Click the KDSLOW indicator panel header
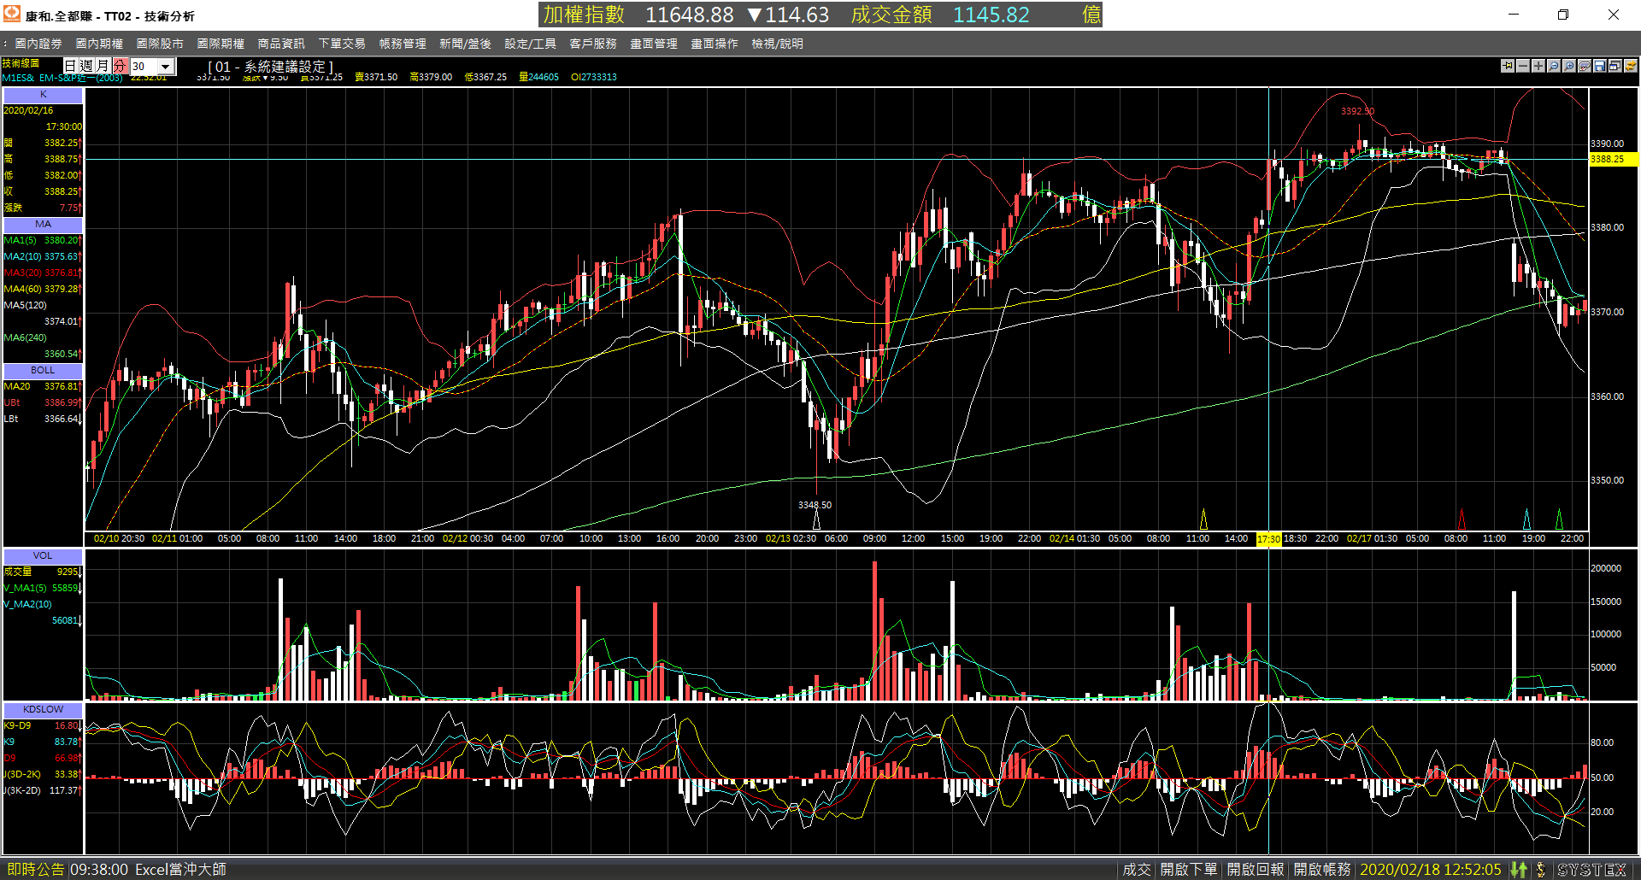The height and width of the screenshot is (880, 1641). point(44,710)
